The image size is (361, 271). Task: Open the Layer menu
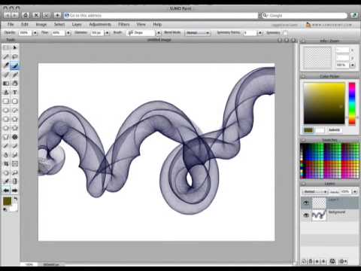click(x=77, y=24)
